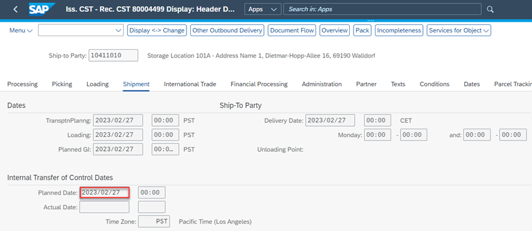532x231 pixels.
Task: Focus the Search in: Apps field
Action: click(382, 9)
